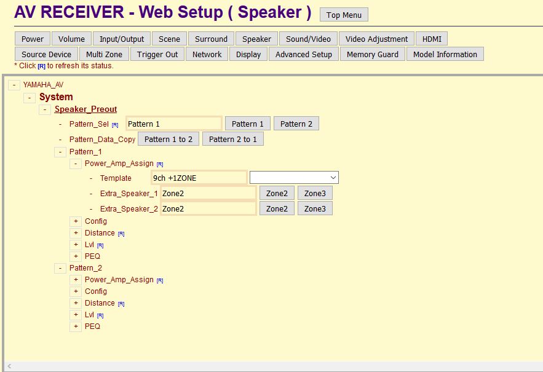
Task: Click refresh icon next to Pattern_Sel
Action: [115, 125]
